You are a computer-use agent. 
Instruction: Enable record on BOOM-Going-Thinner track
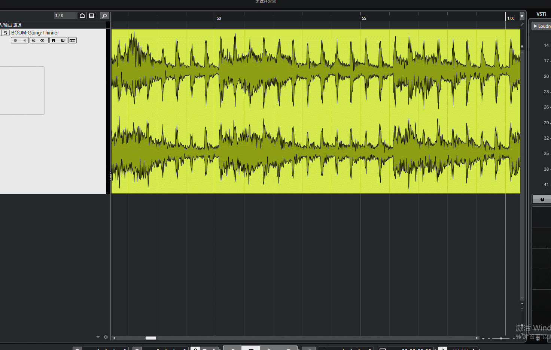[15, 40]
